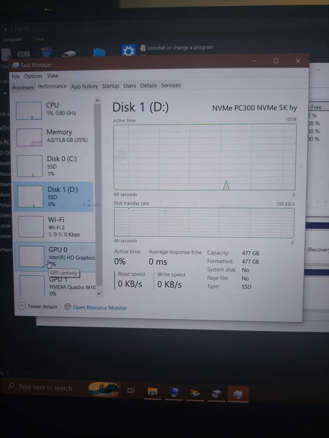Switch to the Services tab
This screenshot has width=329, height=438.
coord(170,85)
